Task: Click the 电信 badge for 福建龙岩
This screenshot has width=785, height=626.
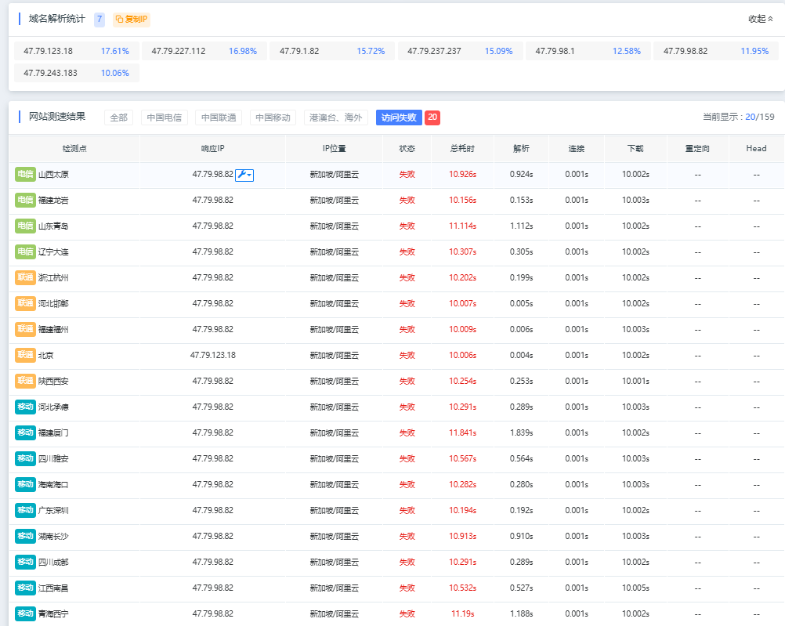Action: click(25, 201)
